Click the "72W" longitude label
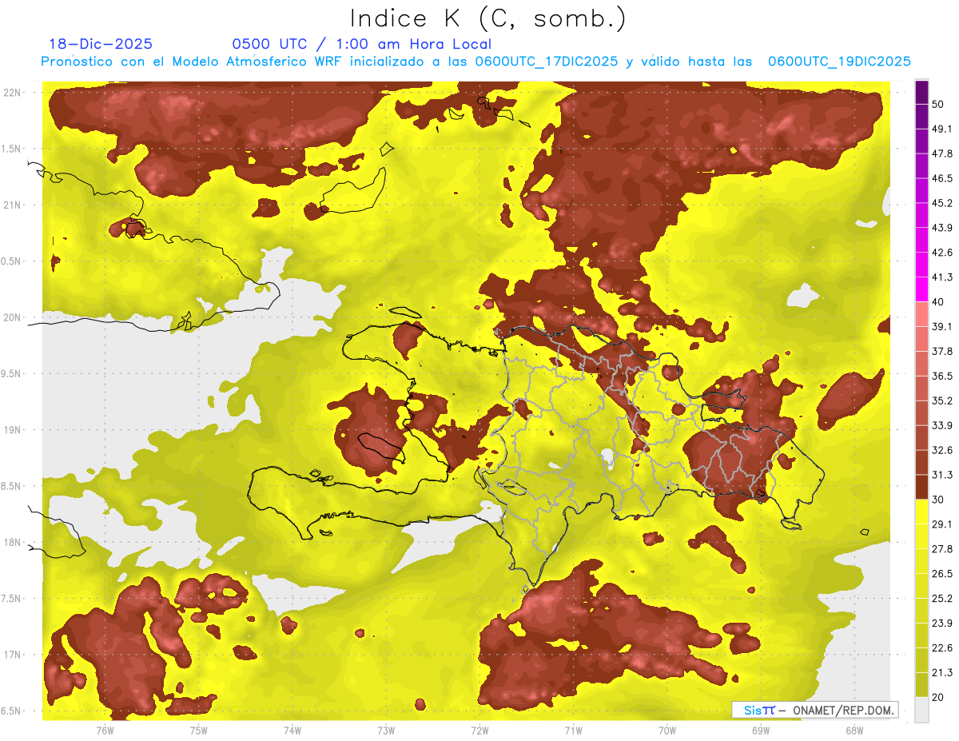Viewport: 959px width, 741px height. point(479,730)
